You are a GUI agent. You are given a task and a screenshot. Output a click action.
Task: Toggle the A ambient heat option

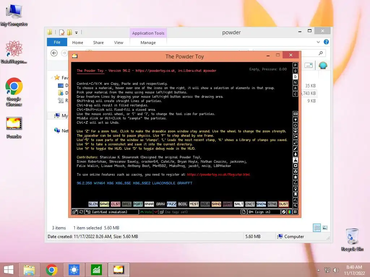pos(295,88)
